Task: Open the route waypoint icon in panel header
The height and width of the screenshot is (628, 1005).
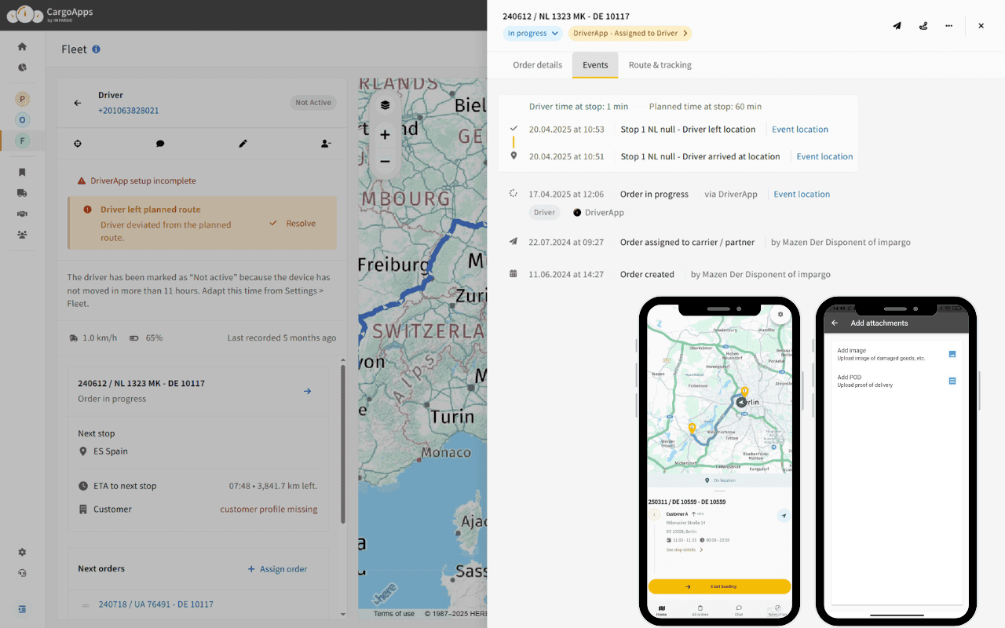Action: coord(923,26)
